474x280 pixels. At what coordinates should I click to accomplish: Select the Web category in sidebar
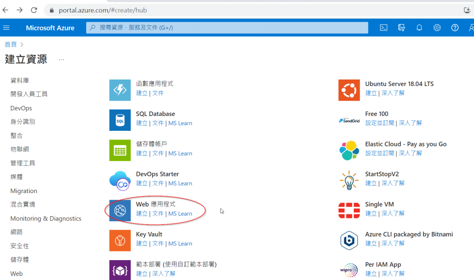(16, 274)
